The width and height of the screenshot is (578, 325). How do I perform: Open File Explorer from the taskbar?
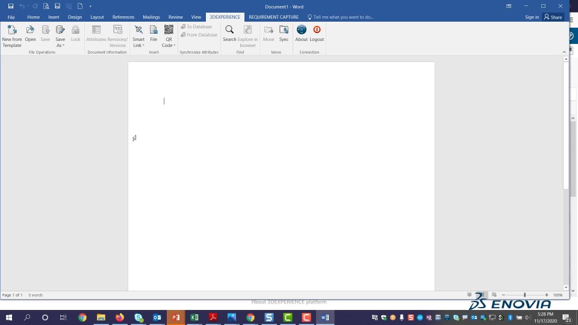pos(101,317)
